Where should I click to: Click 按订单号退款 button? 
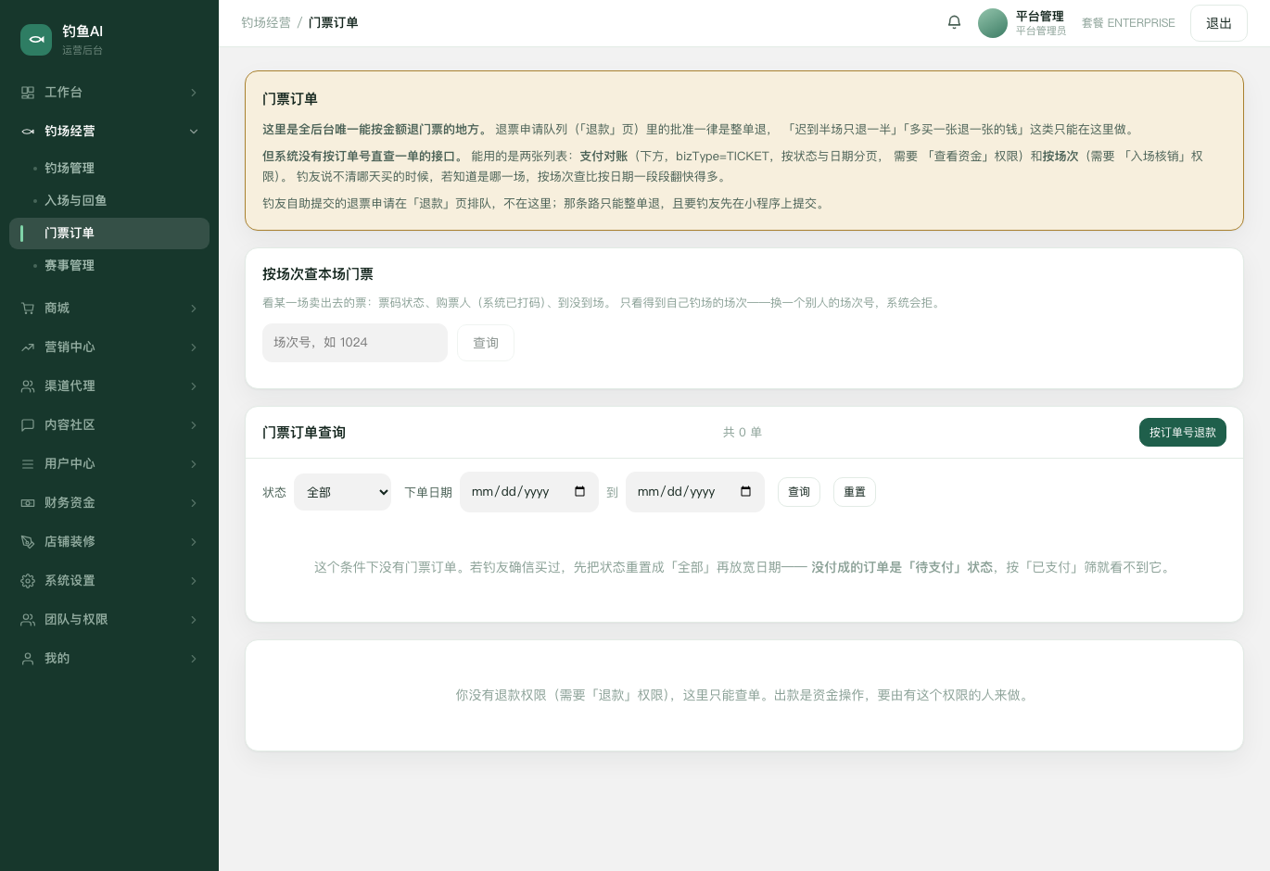pyautogui.click(x=1183, y=433)
